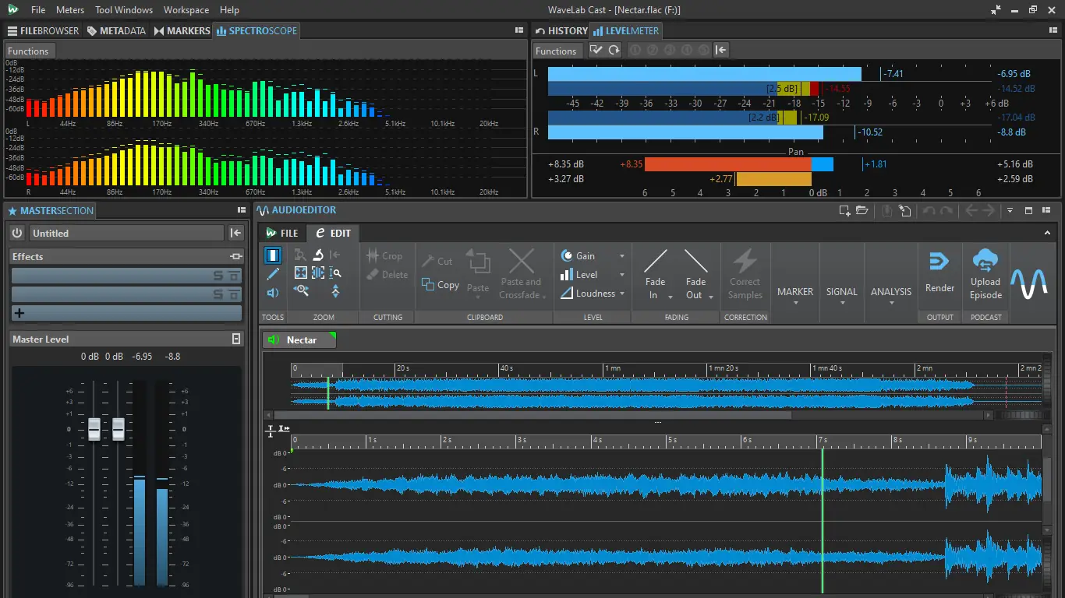
Task: Click the Functions button in the Spectroscope panel
Action: (28, 51)
